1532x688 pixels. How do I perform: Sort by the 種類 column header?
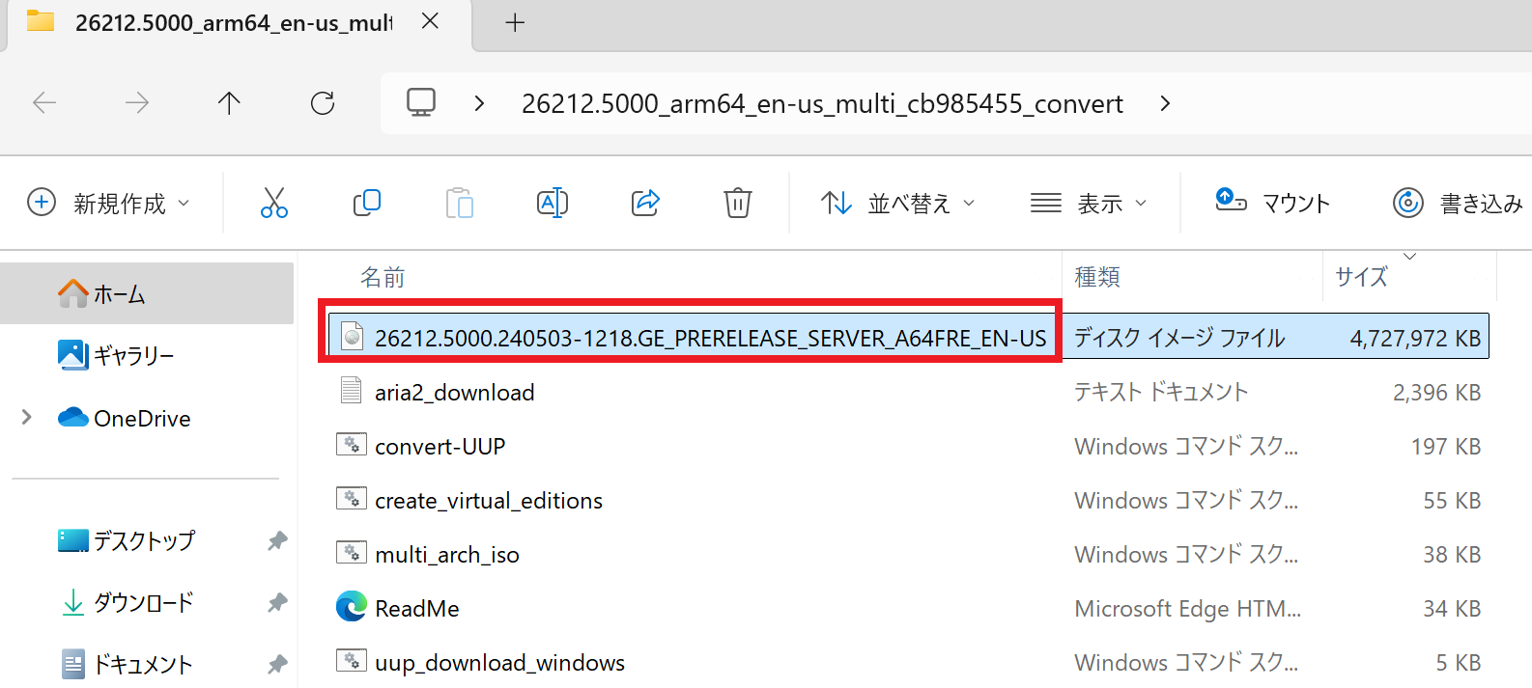[1097, 277]
